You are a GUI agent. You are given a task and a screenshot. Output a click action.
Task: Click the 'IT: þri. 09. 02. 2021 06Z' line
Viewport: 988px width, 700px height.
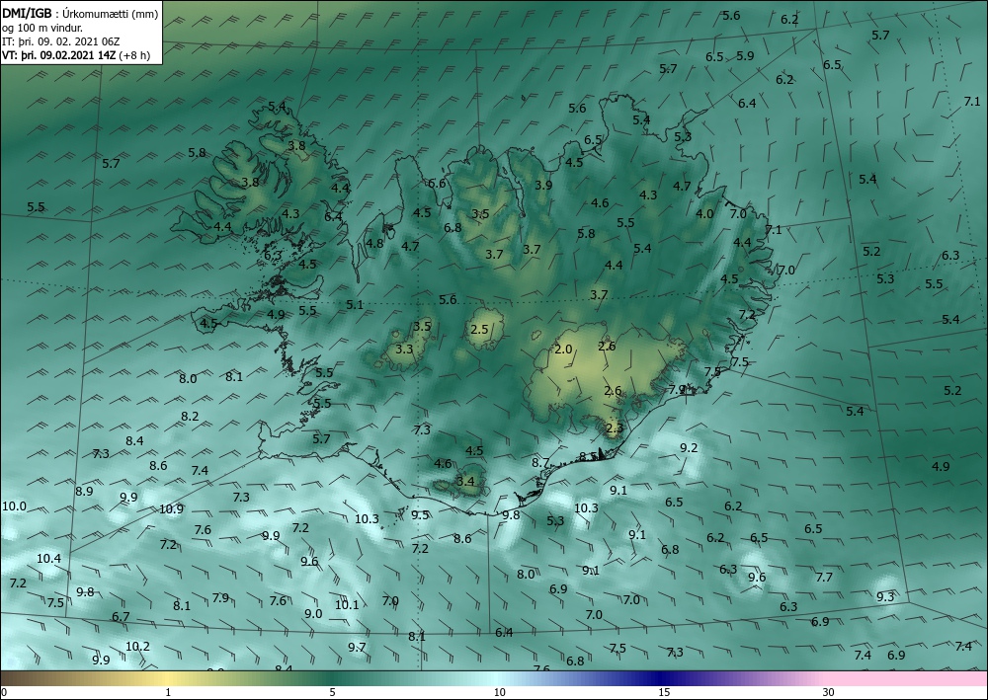[60, 41]
